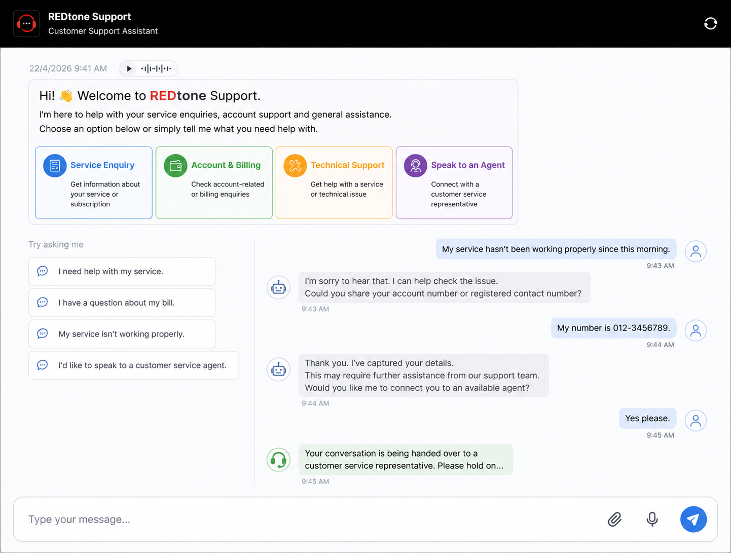Click the "Try asking me" label
The height and width of the screenshot is (553, 731).
pyautogui.click(x=56, y=244)
